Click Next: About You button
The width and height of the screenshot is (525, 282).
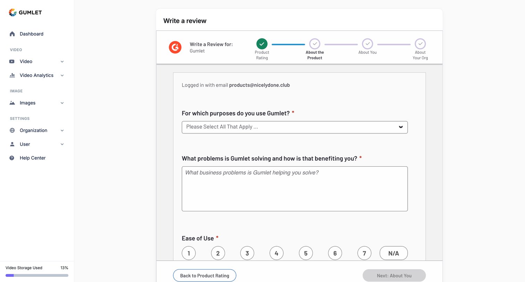point(394,275)
